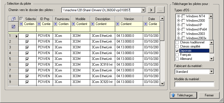Click the Fermer button

[209, 95]
